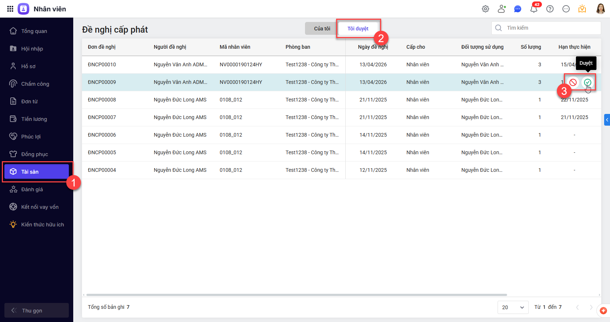Image resolution: width=610 pixels, height=322 pixels.
Task: Collapse the sidebar with Thu gọn
Action: (x=36, y=310)
